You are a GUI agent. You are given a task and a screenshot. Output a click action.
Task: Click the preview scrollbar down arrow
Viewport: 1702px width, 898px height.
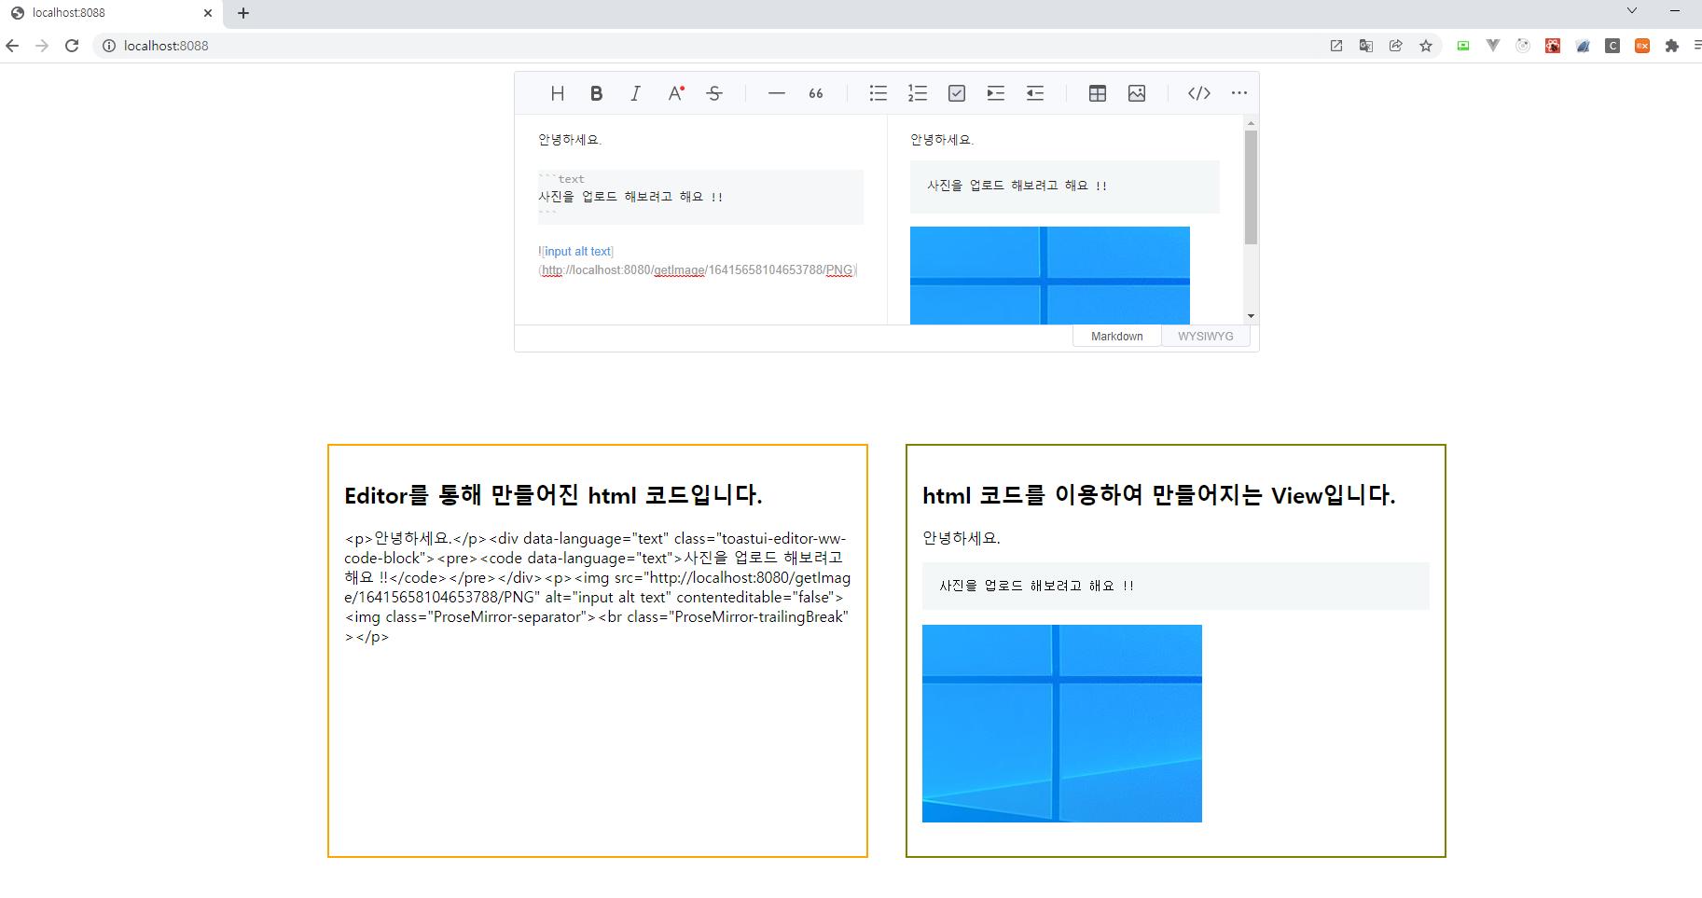[1251, 316]
